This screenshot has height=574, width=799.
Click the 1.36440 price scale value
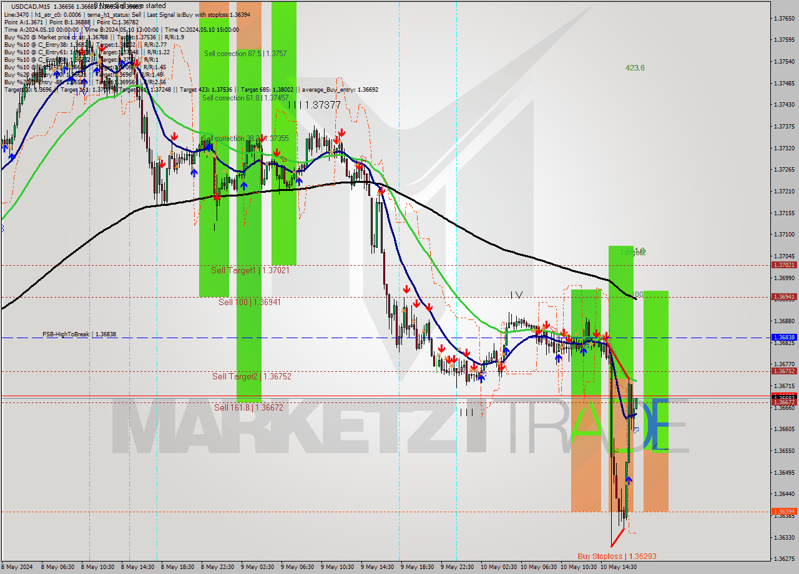784,494
